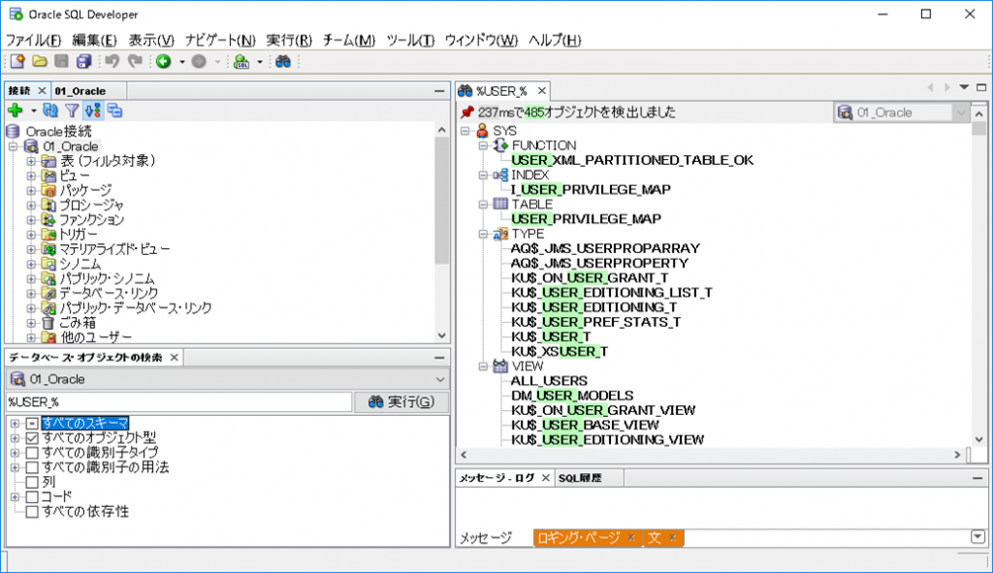Check the 列 checkbox
Viewport: 993px width, 573px height.
(x=32, y=482)
